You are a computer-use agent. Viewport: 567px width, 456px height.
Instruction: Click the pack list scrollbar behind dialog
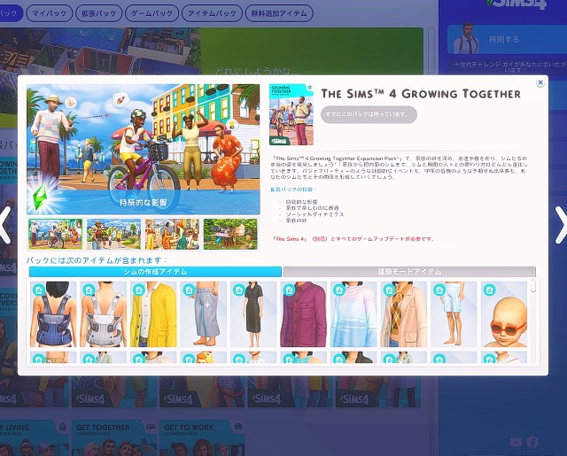[431, 50]
